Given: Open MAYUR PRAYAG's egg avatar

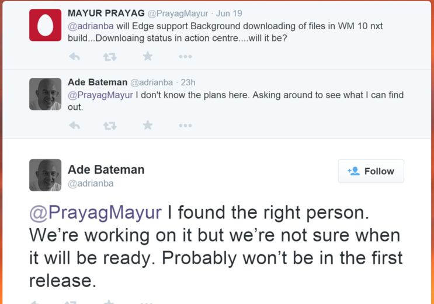Looking at the screenshot, I should (x=46, y=25).
